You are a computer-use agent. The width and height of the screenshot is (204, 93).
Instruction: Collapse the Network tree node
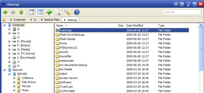tap(4, 70)
